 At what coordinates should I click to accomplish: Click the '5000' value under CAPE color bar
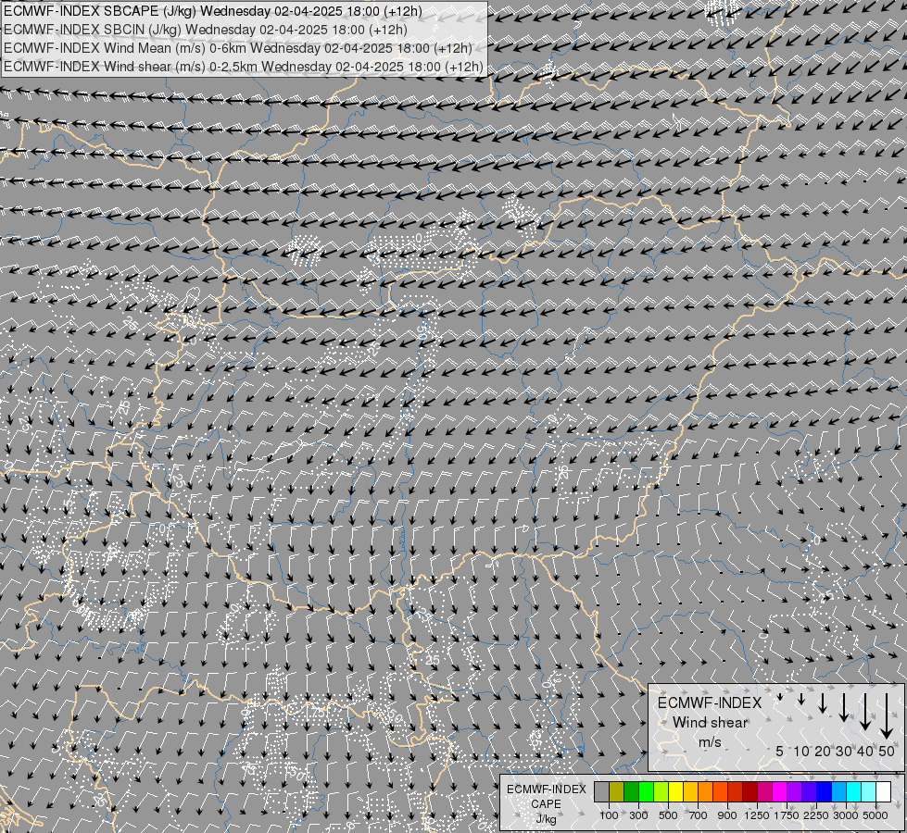pos(876,815)
